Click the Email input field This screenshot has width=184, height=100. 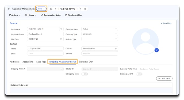pos(45,53)
